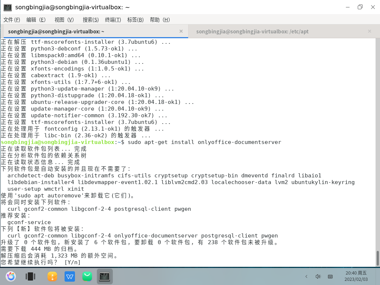The image size is (380, 285).
Task: Close the terminal window
Action: point(373,7)
